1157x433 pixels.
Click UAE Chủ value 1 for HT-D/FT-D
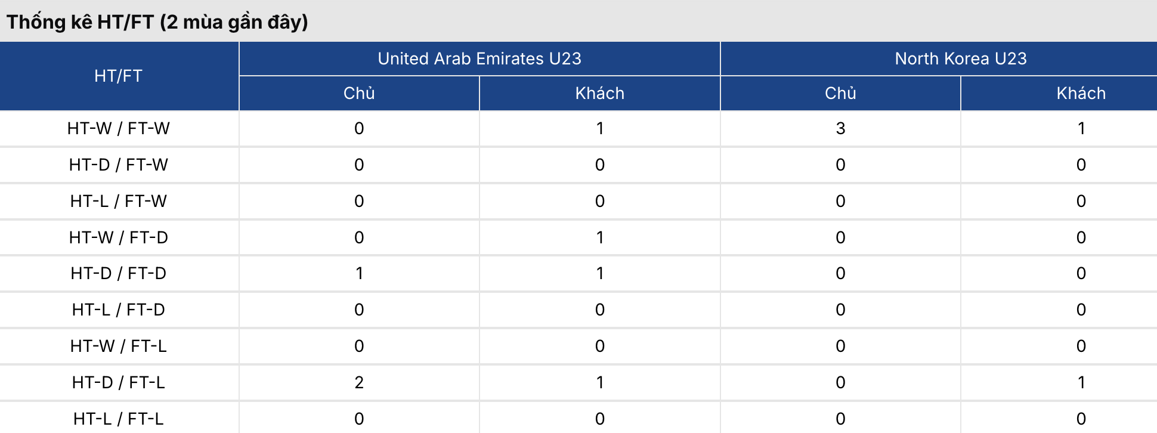(359, 273)
